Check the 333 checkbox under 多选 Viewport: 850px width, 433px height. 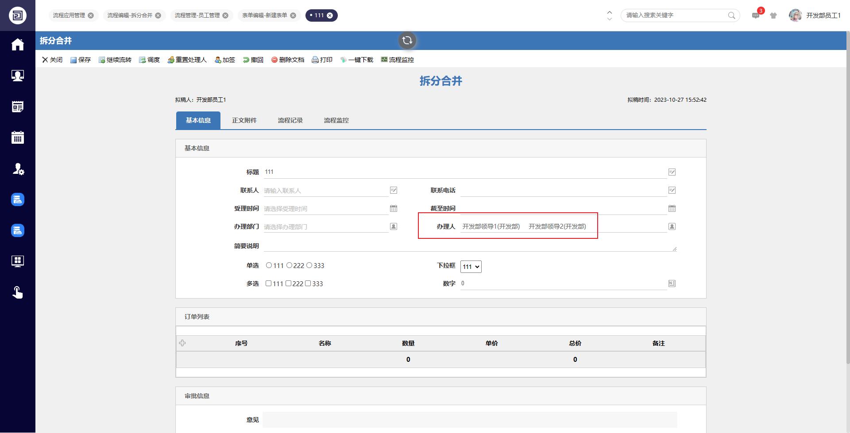(308, 284)
